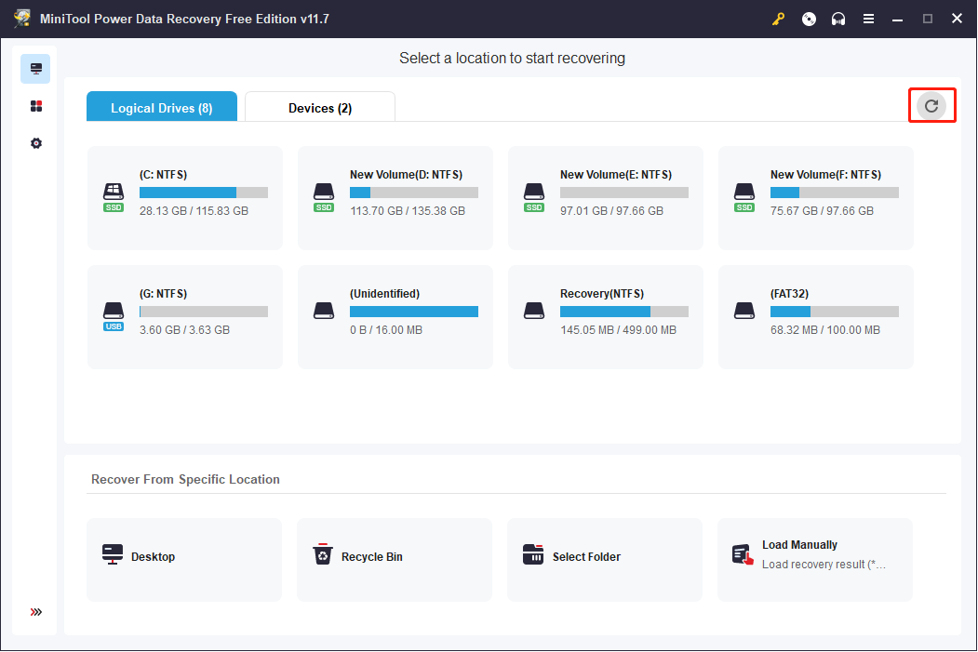
Task: Click the FAT32 partition drive icon
Action: coord(744,311)
